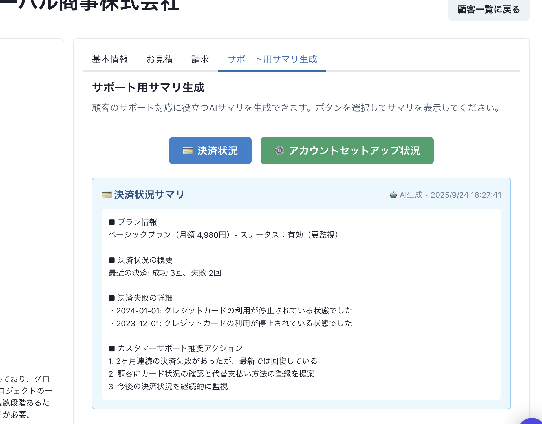
Task: Show the アカウントセットアップ状況 summary
Action: click(347, 151)
